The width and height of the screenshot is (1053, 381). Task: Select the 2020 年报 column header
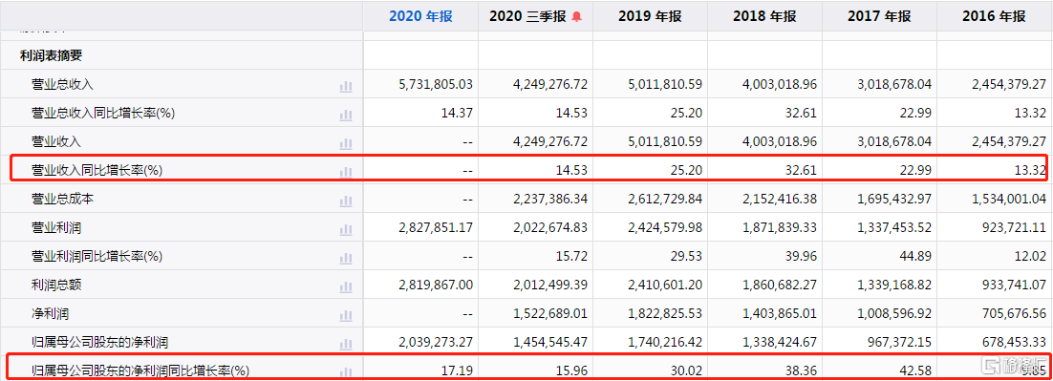421,17
